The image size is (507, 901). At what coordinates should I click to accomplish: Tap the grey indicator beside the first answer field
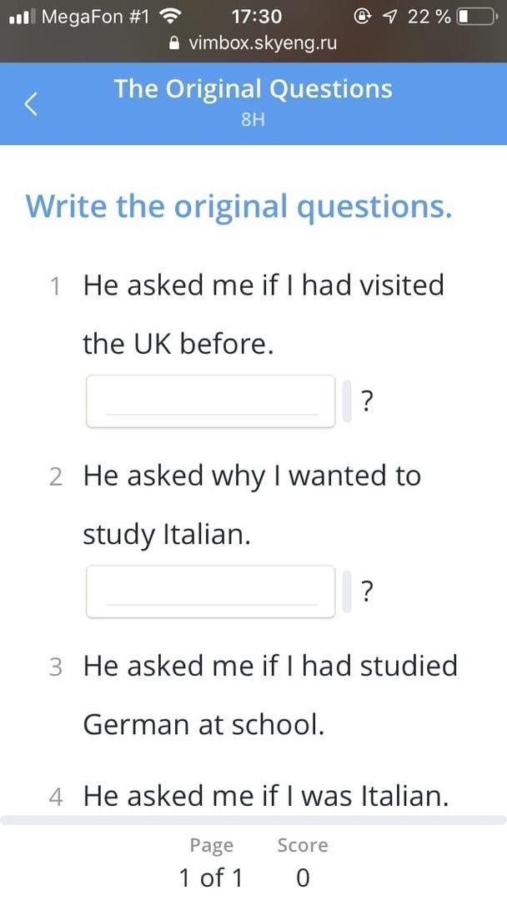[347, 401]
